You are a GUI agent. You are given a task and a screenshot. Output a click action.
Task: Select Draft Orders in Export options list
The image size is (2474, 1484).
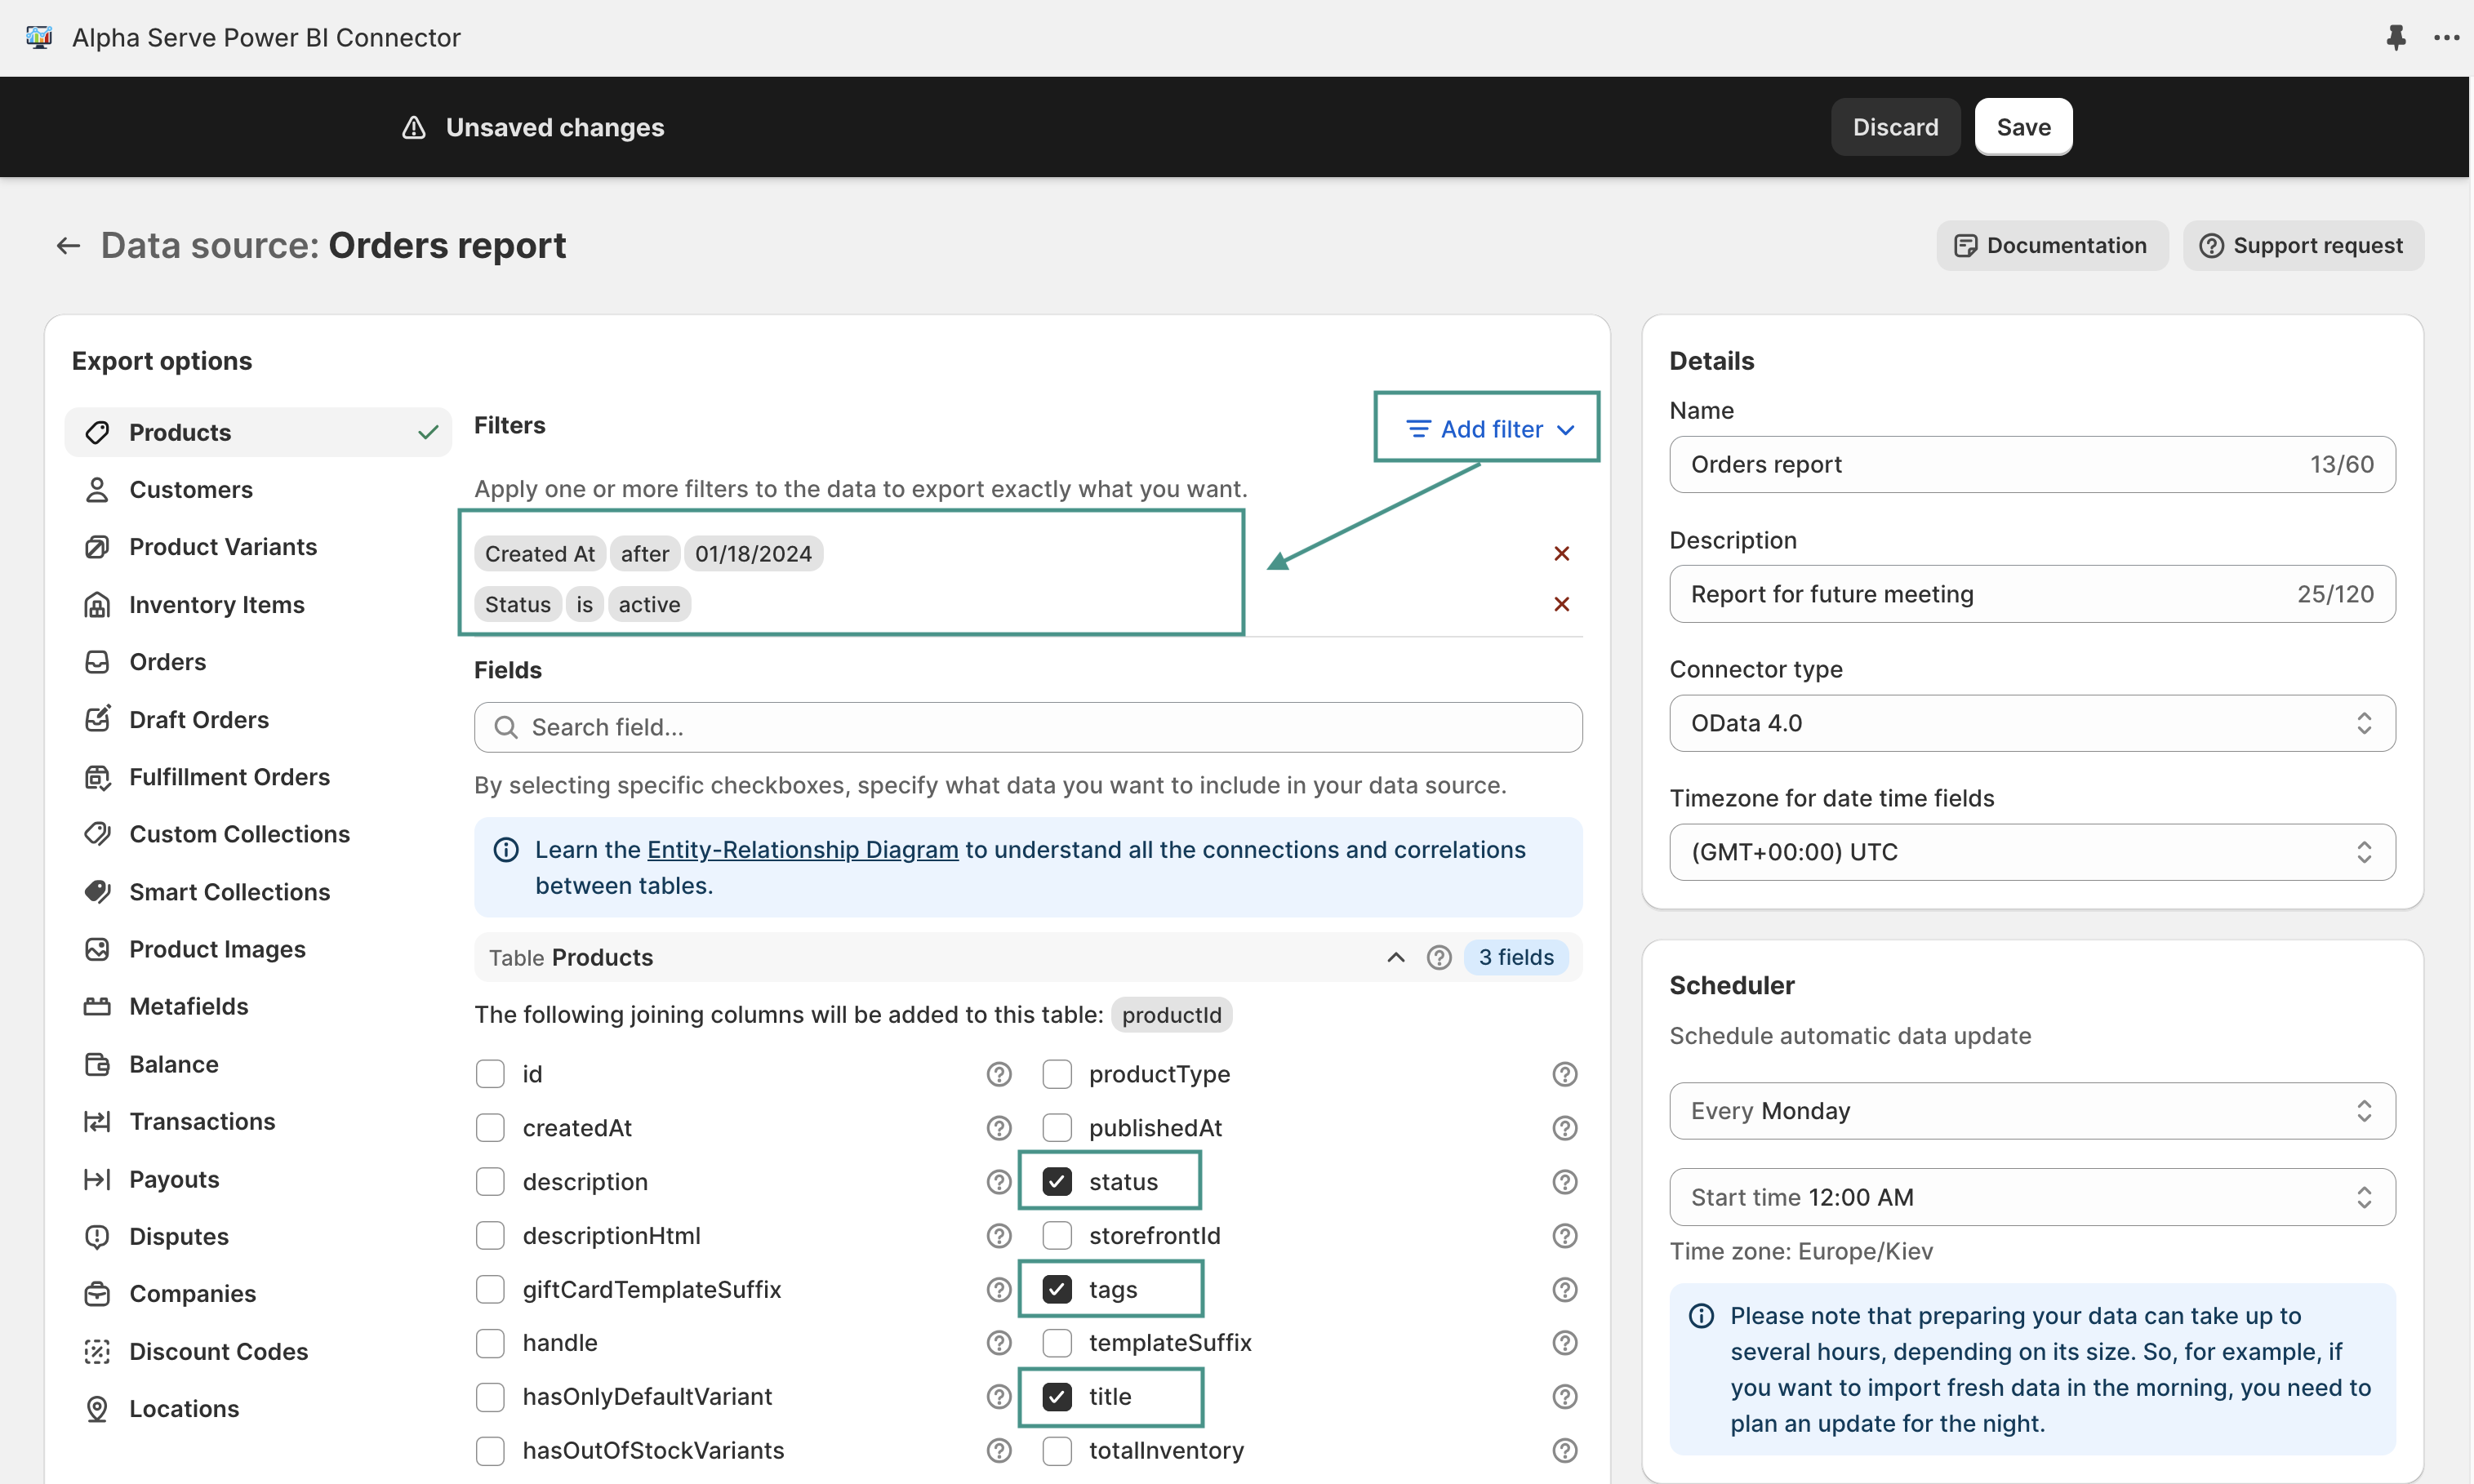198,720
